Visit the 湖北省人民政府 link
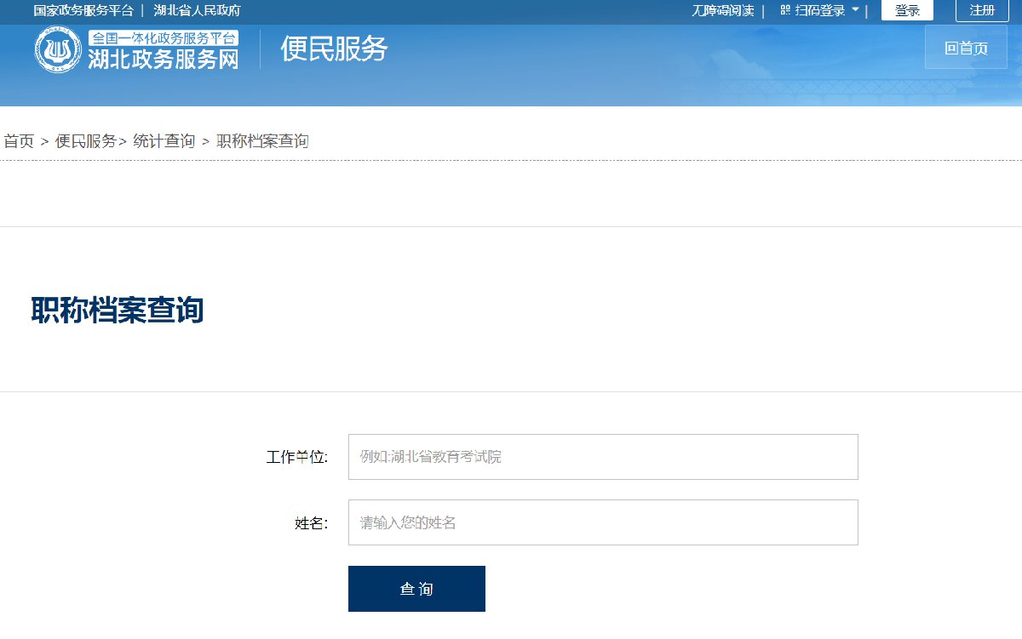This screenshot has width=1022, height=639. [197, 11]
